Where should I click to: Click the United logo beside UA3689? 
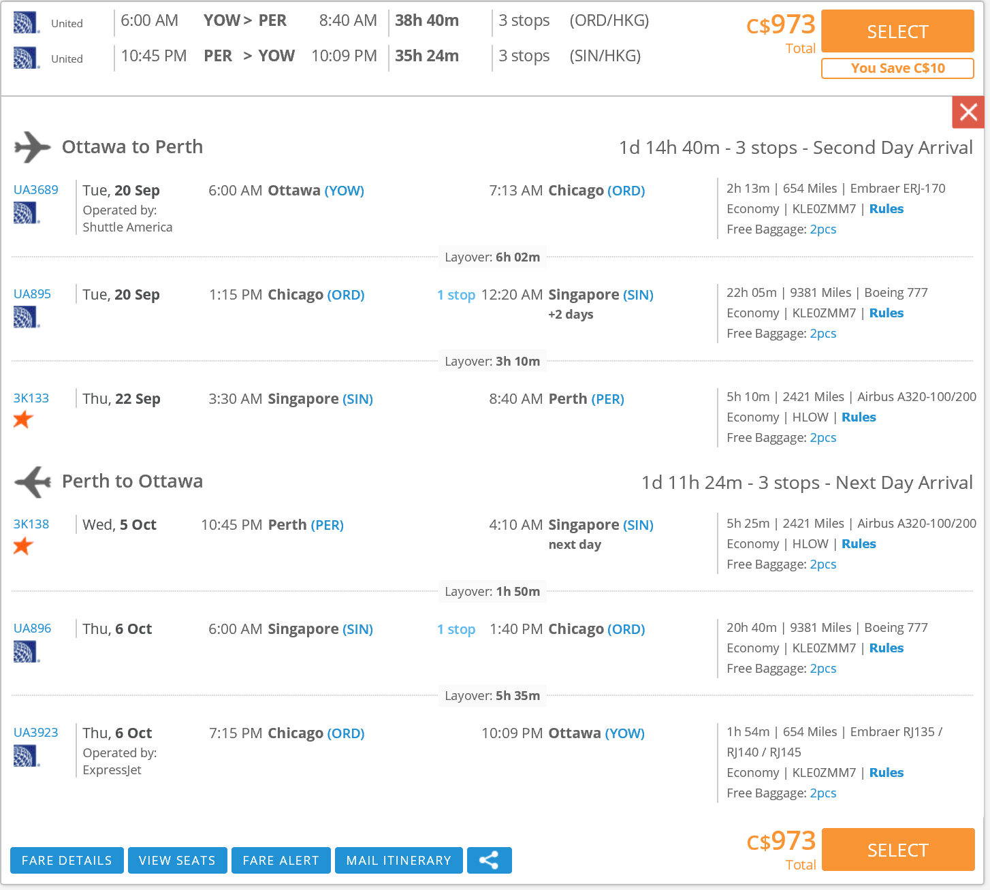(x=27, y=213)
